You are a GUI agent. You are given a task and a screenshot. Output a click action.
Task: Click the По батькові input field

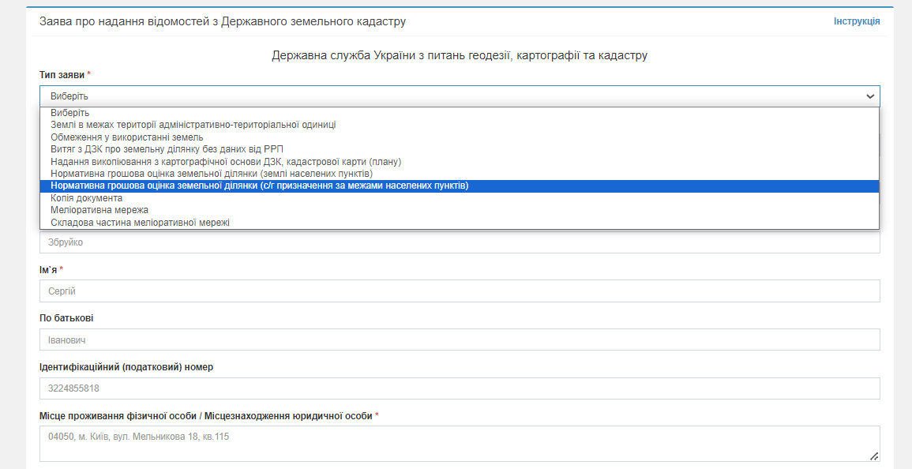[460, 340]
